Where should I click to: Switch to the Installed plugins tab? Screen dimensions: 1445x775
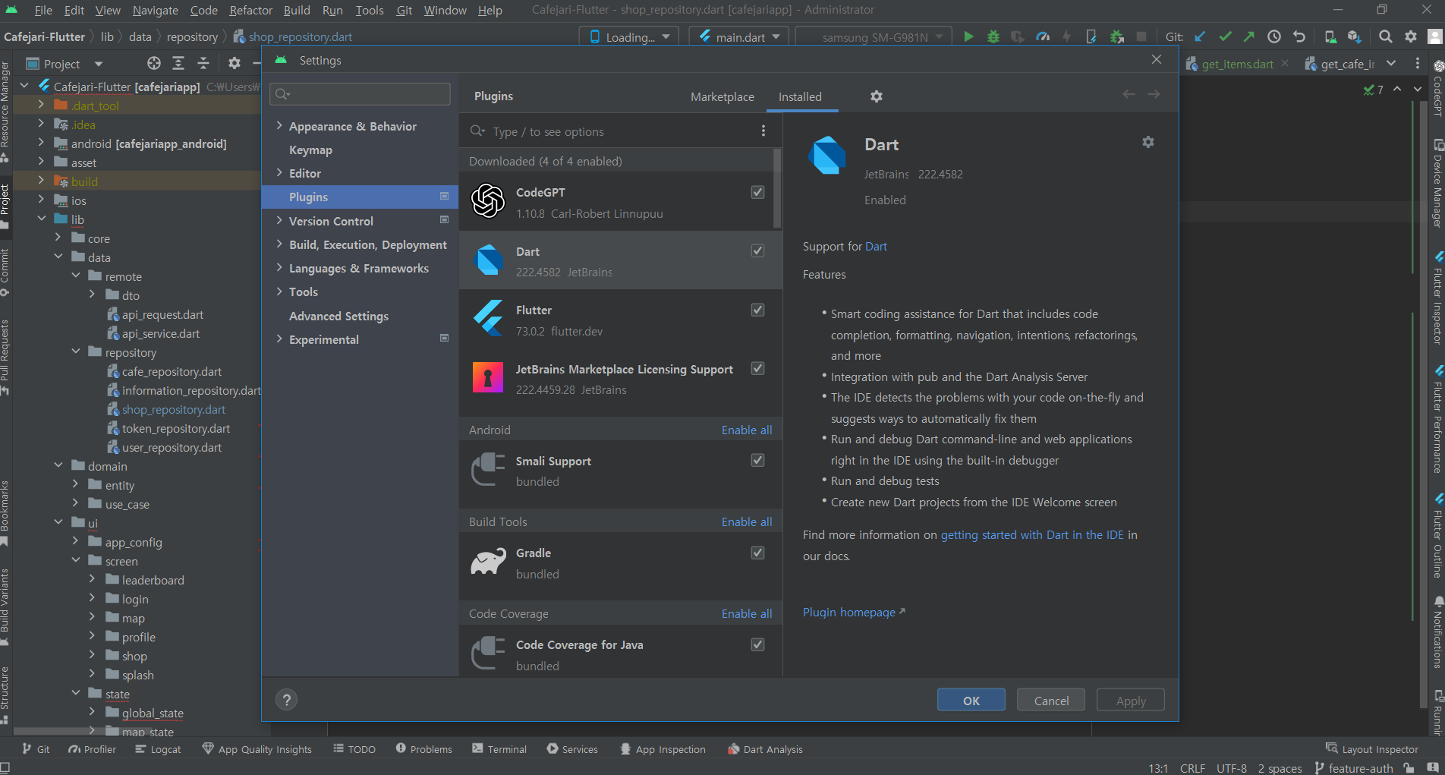pos(800,96)
